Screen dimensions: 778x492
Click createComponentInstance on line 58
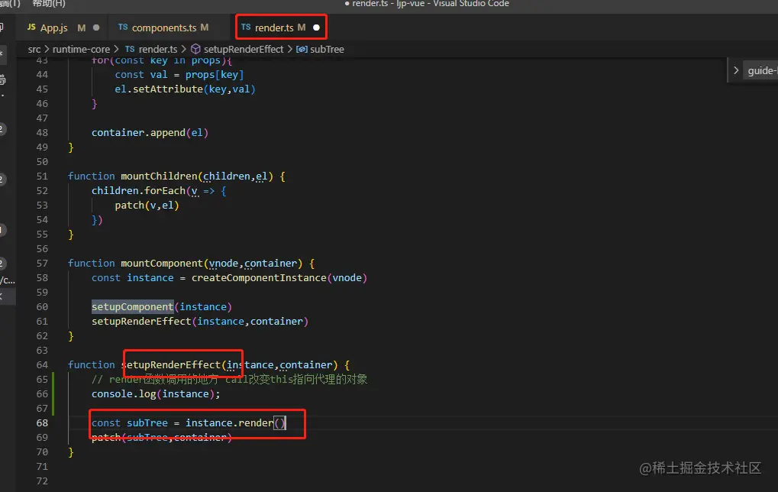tap(259, 278)
